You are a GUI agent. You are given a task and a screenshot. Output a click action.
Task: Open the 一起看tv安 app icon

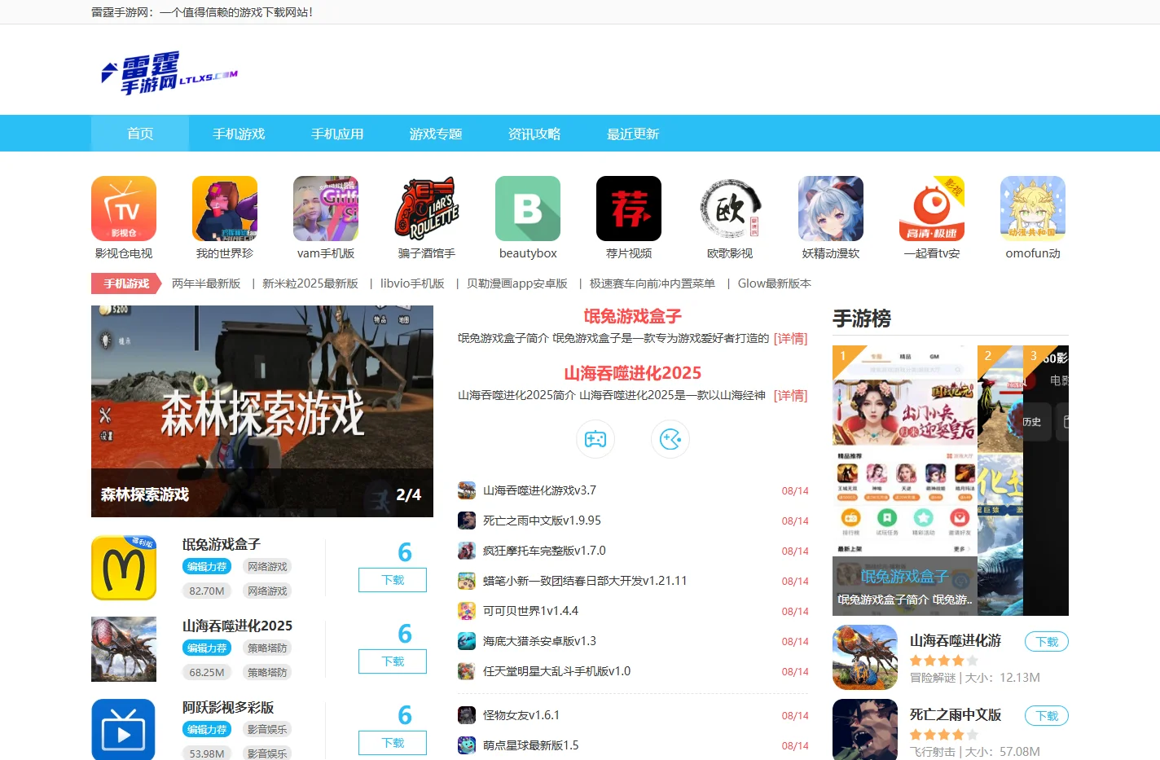pyautogui.click(x=932, y=209)
